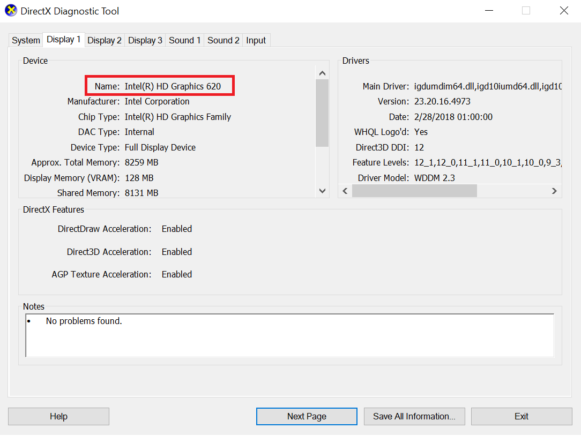Image resolution: width=581 pixels, height=436 pixels.
Task: Click the Exit button
Action: coord(522,416)
